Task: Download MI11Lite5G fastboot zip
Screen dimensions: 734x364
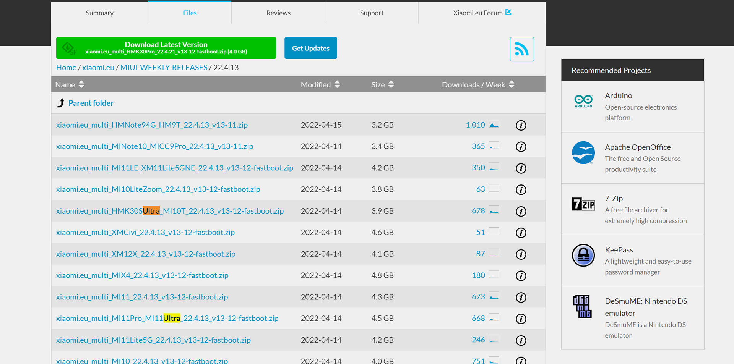Action: [x=153, y=340]
